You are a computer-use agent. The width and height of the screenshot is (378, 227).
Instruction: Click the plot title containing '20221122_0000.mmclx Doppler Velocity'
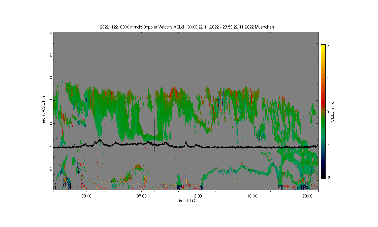(x=187, y=27)
